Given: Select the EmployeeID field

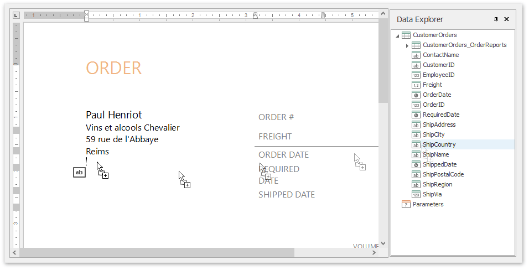Looking at the screenshot, I should tap(439, 75).
